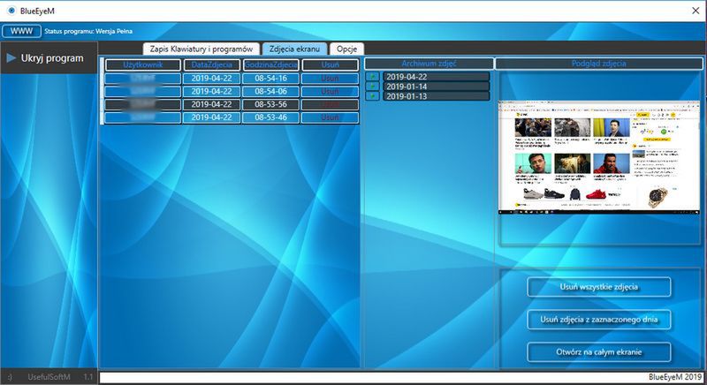Click the UsefulSoftM label in footer
Screen dimensions: 707x385
(x=49, y=377)
